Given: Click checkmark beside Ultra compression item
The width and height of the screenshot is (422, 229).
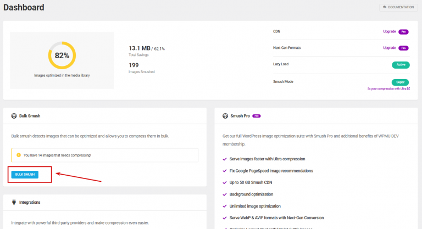Looking at the screenshot, I should 225,159.
